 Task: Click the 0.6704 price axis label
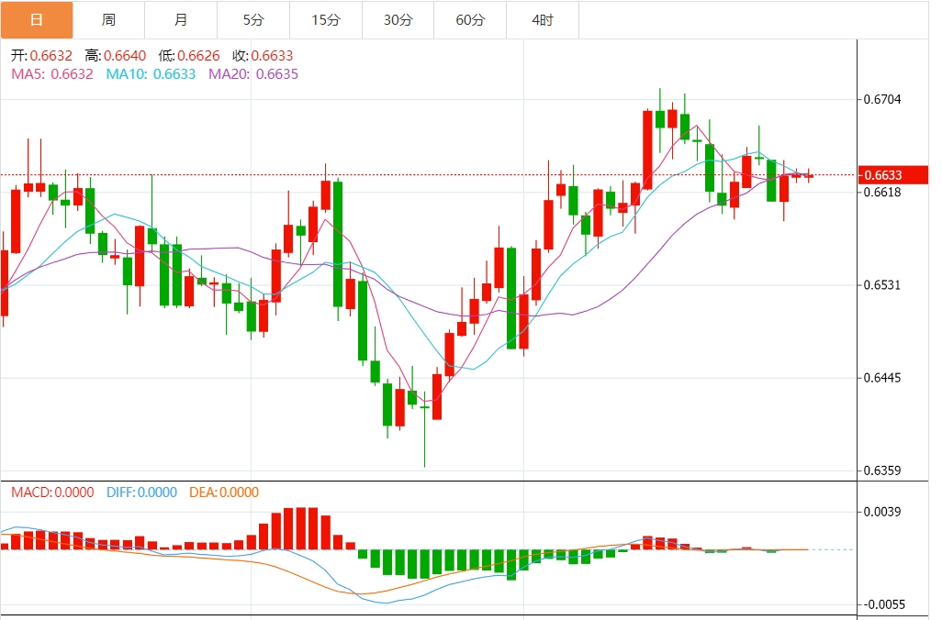[882, 99]
